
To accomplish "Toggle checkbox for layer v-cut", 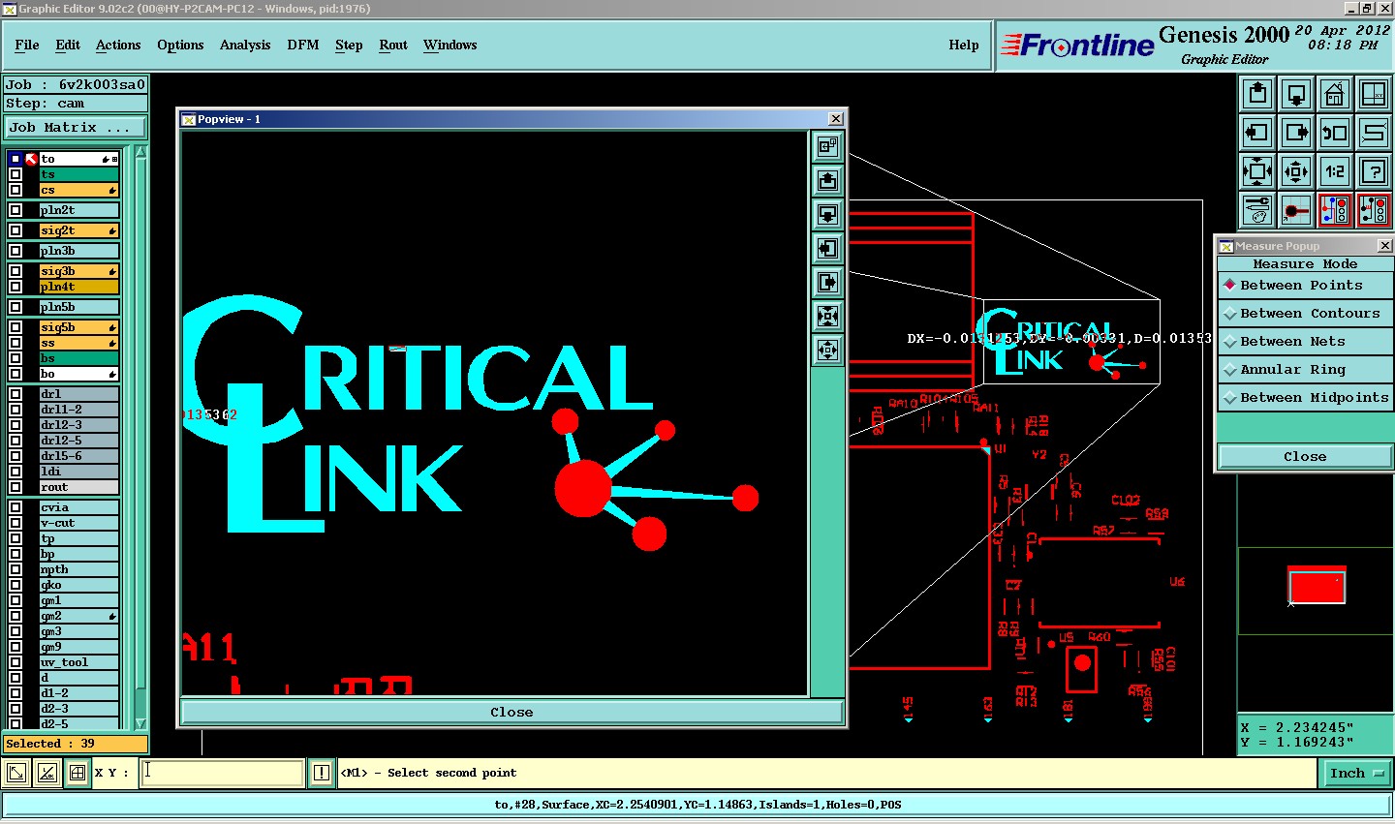I will pos(15,523).
